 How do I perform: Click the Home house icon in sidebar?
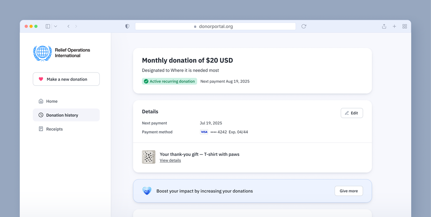tap(41, 101)
